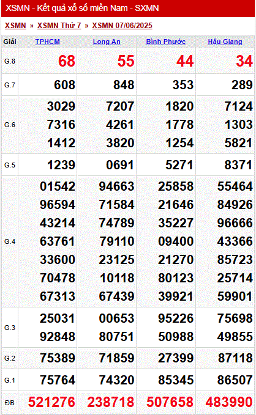256x415 pixels.
Task: Click the G.8 result 34 for Hậu Giang
Action: point(244,61)
